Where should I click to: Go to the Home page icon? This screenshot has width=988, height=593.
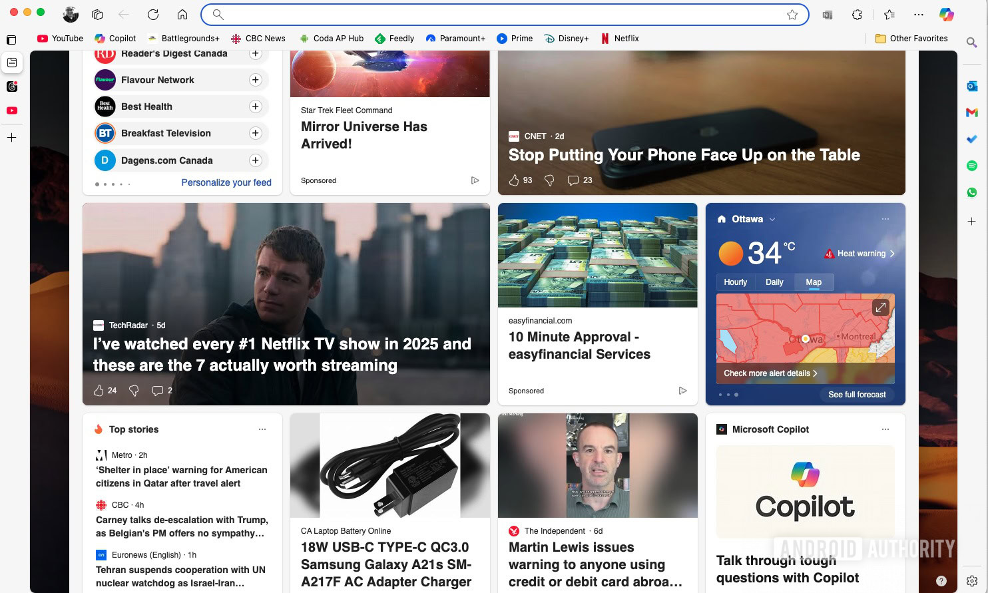tap(182, 15)
